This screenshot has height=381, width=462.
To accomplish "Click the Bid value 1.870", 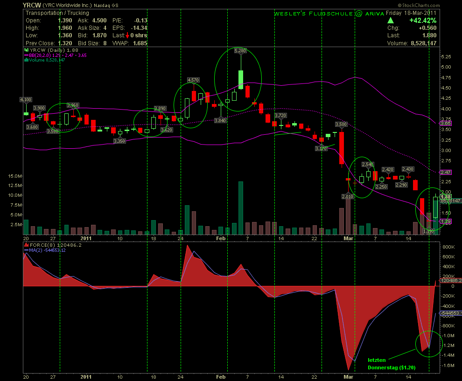I will tap(99, 35).
